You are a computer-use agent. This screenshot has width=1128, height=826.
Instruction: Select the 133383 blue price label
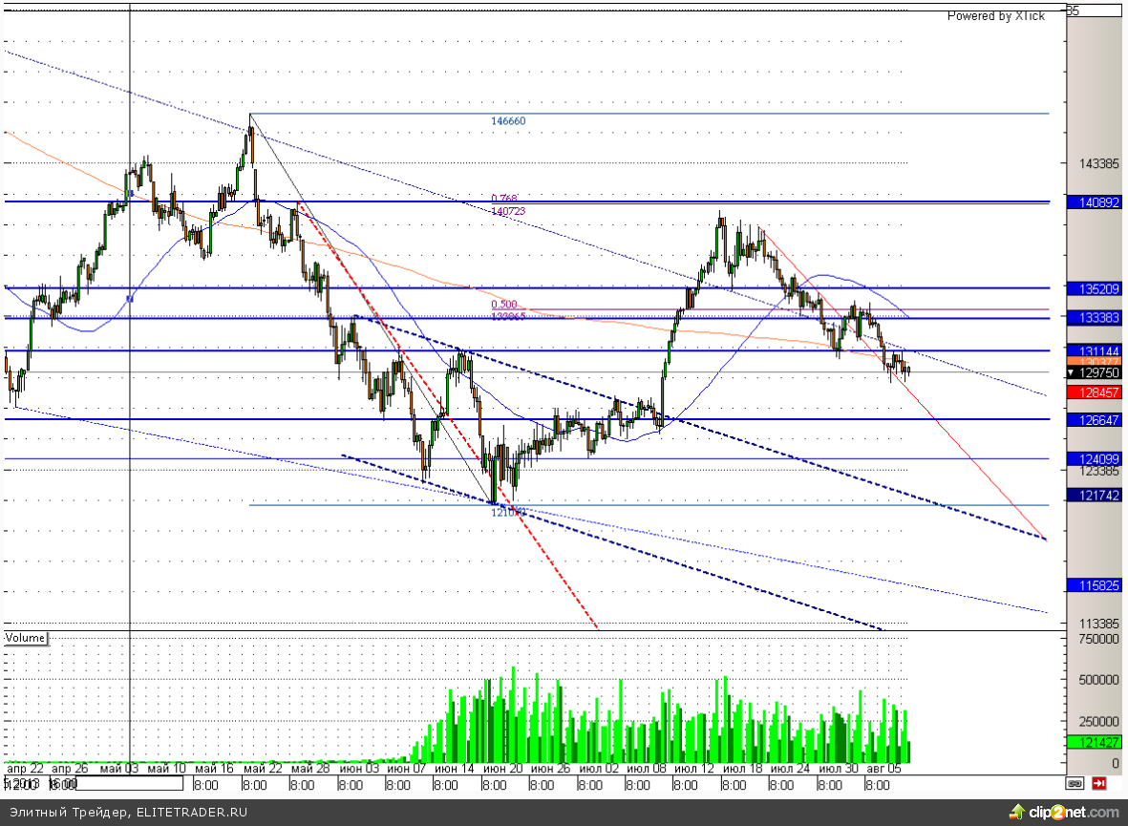(1094, 317)
